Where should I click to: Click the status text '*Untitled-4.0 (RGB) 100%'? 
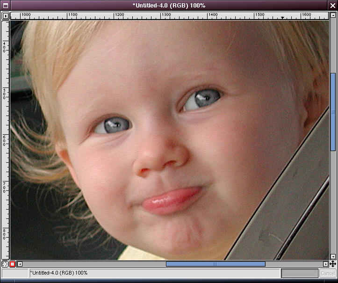[58, 273]
